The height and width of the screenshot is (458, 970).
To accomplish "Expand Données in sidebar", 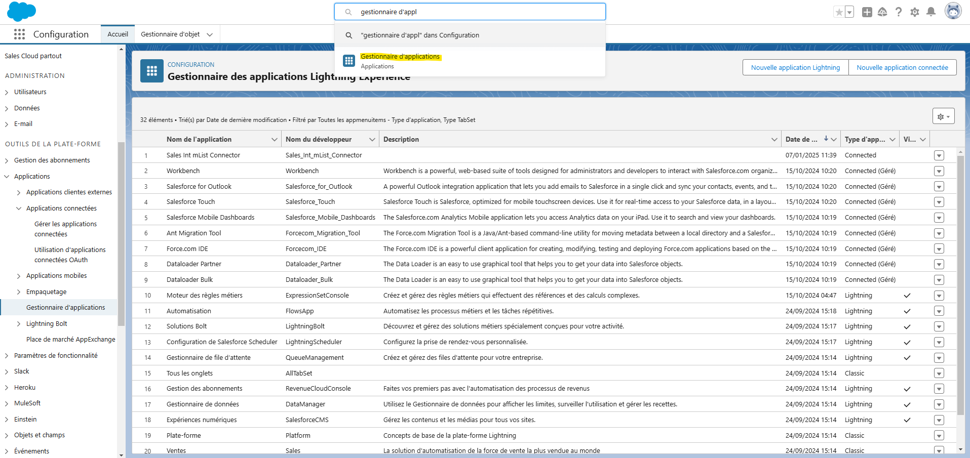I will click(x=7, y=108).
